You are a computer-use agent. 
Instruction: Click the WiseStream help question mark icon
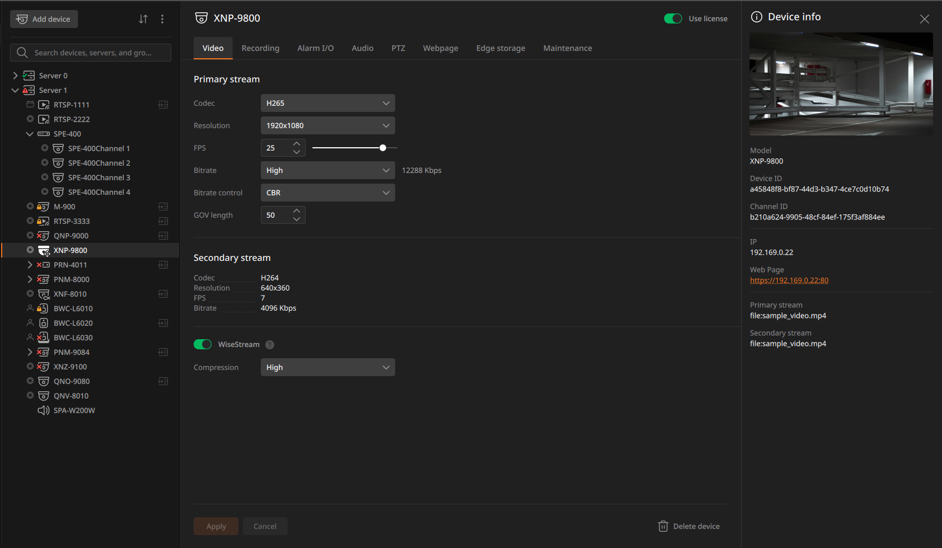click(270, 345)
